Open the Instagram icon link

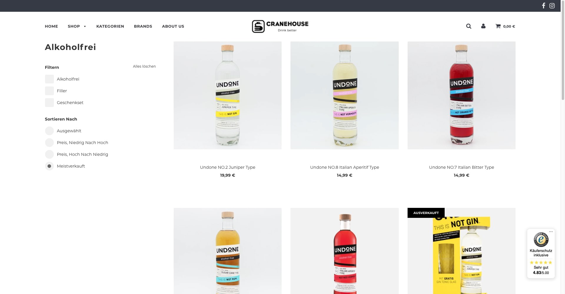(552, 6)
